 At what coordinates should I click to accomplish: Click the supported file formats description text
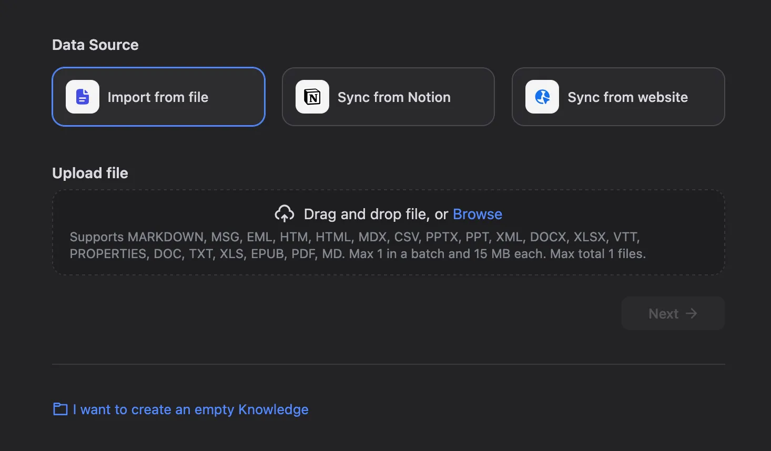click(x=358, y=245)
